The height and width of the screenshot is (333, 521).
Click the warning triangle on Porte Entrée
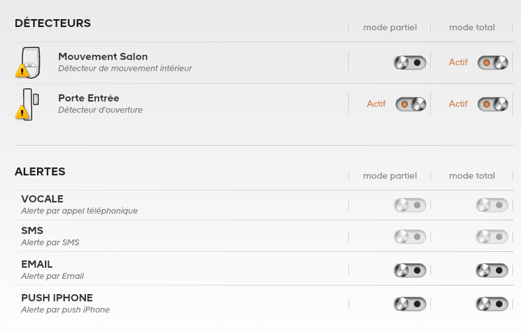(22, 112)
